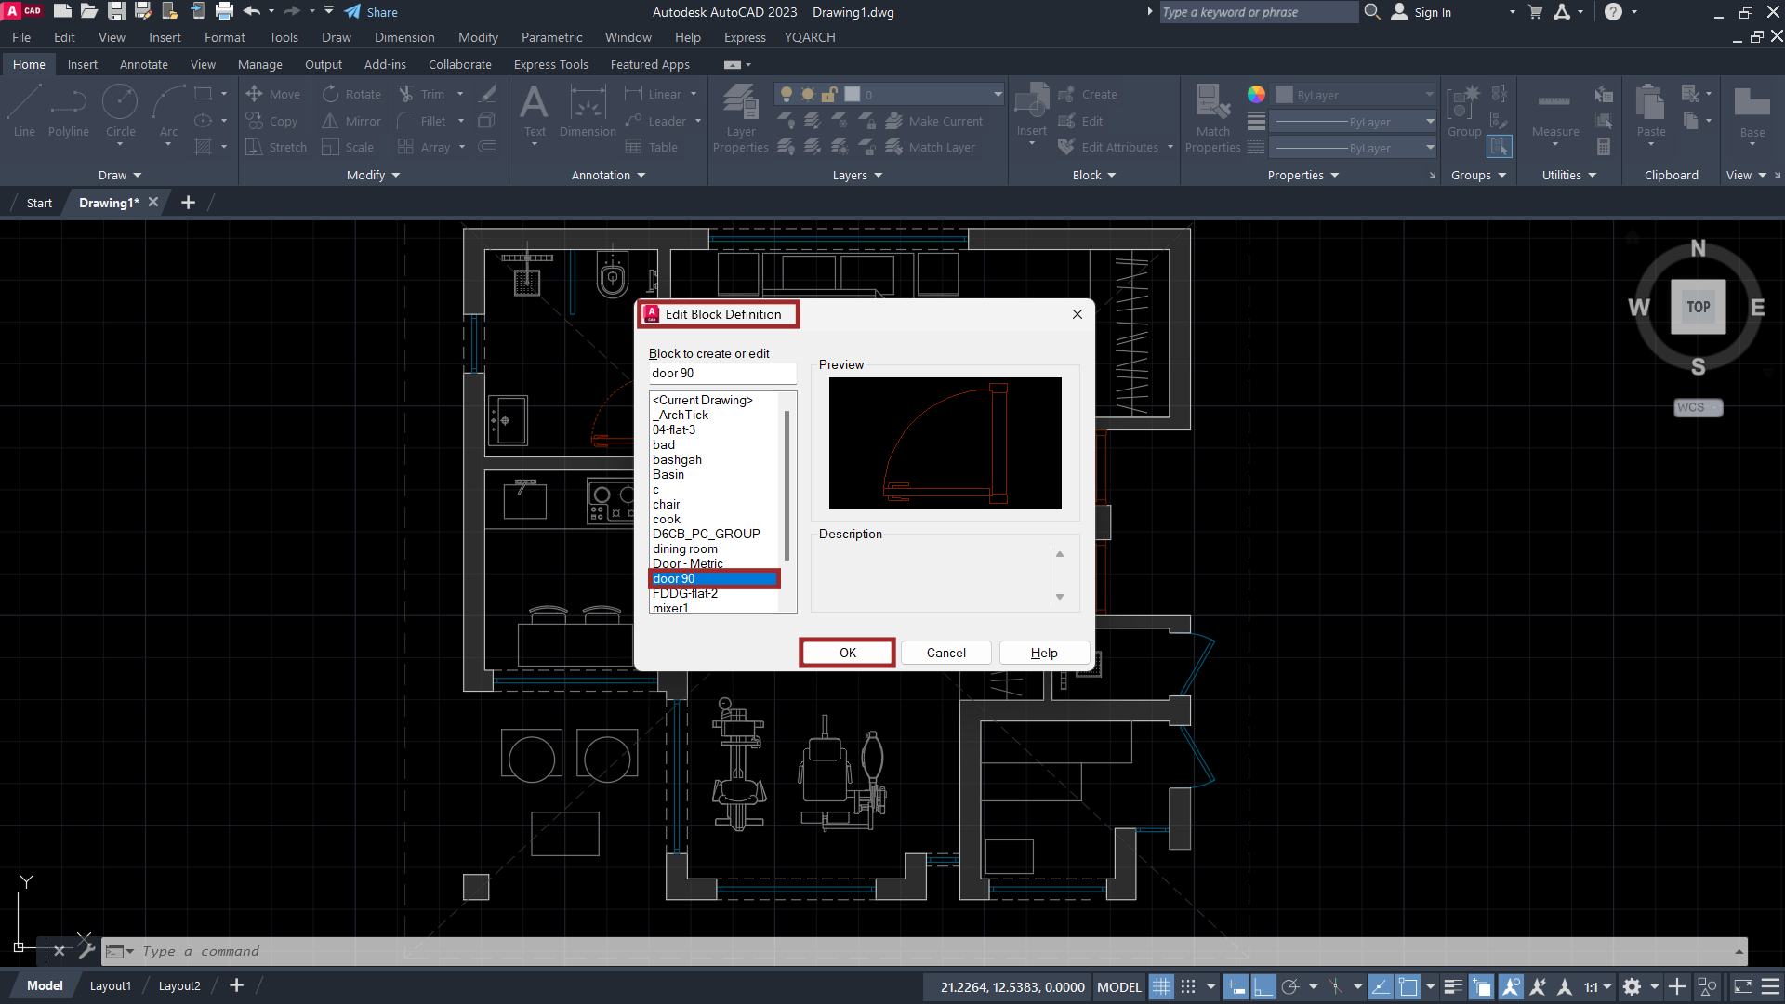Click the ByLayer color swatch
Screen dimensions: 1785x1004
point(1284,94)
